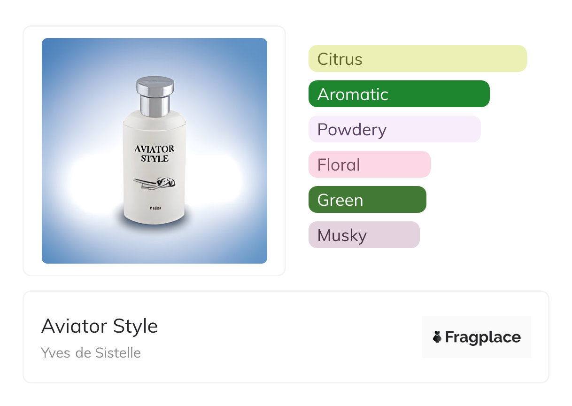The image size is (572, 406).
Task: Click the silver cap of the perfume bottle
Action: tap(155, 94)
